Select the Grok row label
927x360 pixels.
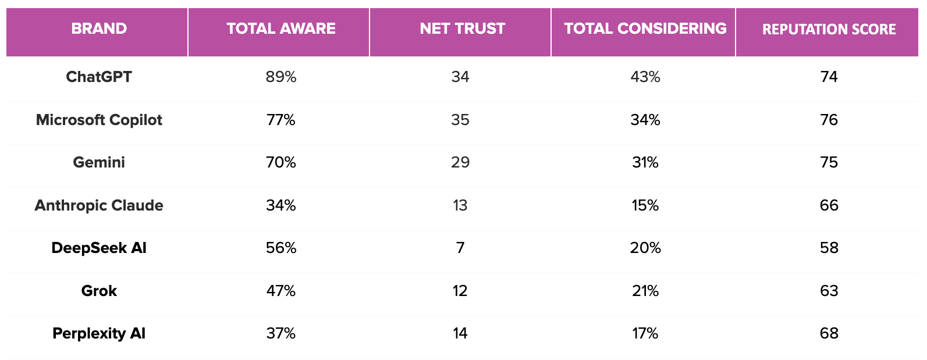click(99, 291)
